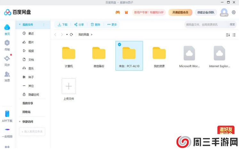Click the 开通超级会员 button
The height and width of the screenshot is (150, 239).
180,12
